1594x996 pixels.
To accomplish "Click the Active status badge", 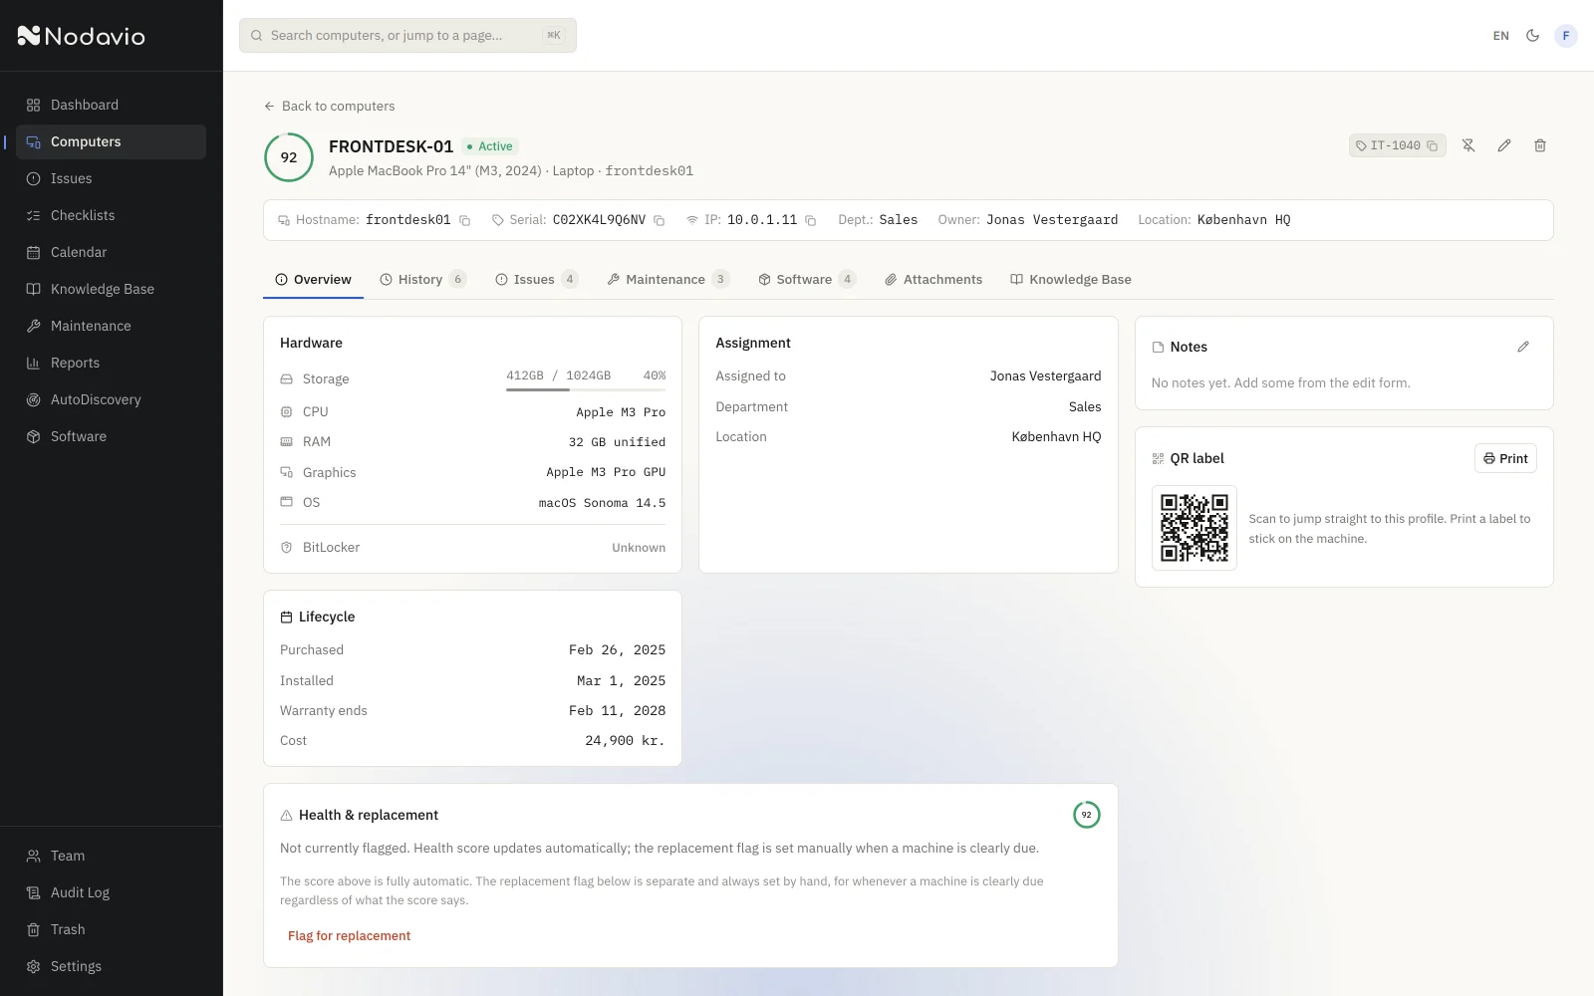I will pyautogui.click(x=490, y=146).
